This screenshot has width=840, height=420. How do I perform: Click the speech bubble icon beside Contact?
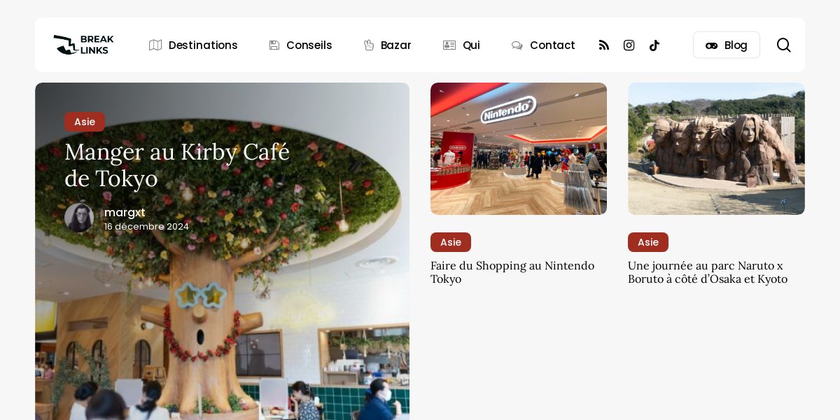coord(517,45)
